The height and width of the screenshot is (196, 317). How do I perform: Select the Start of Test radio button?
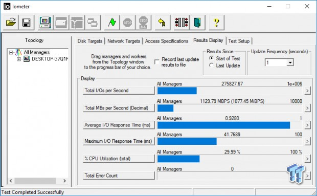click(211, 58)
